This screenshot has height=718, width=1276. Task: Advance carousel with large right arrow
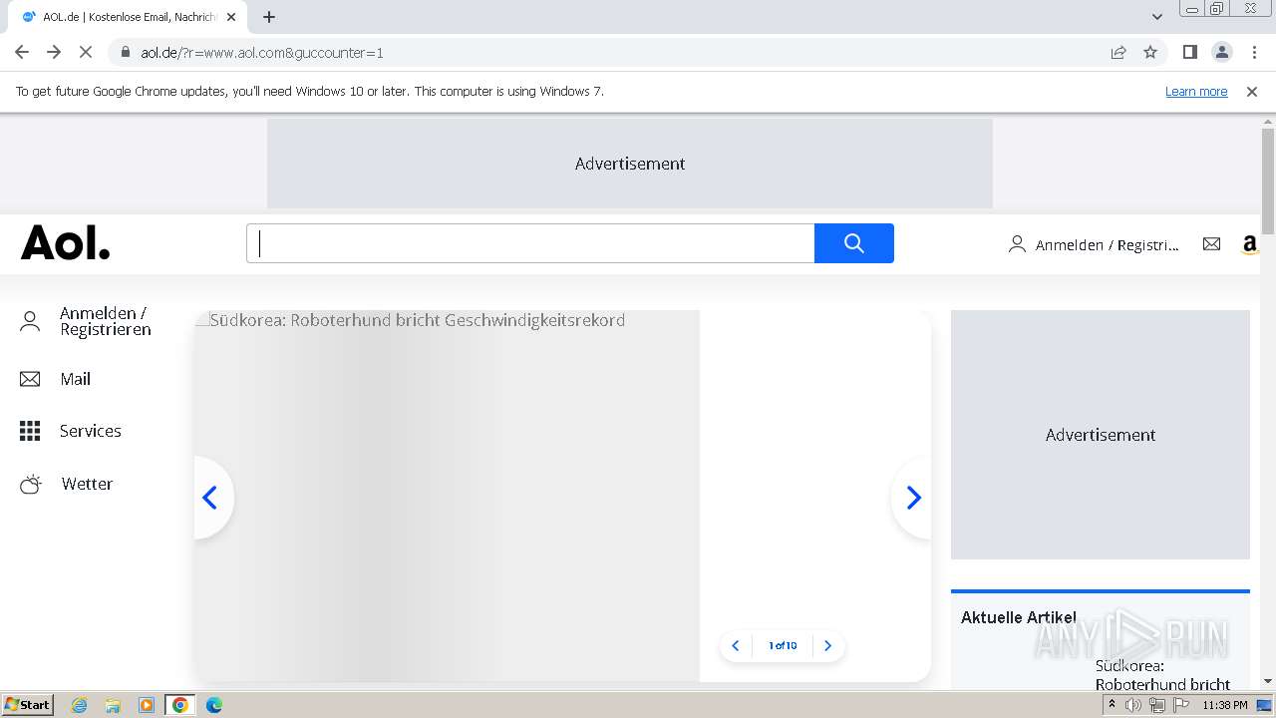click(913, 498)
